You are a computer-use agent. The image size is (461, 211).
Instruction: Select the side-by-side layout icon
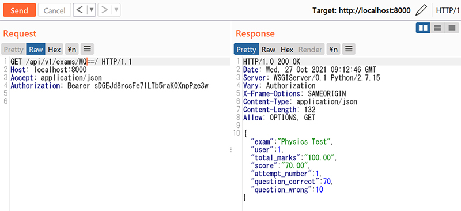[x=423, y=28]
